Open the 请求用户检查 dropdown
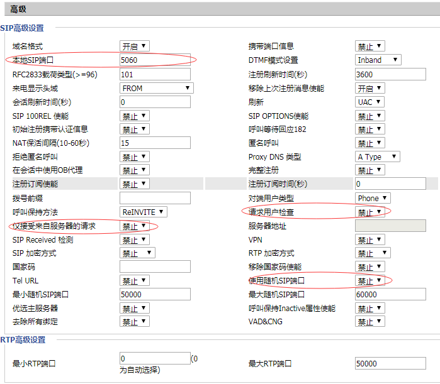Image resolution: width=440 pixels, height=384 pixels. coord(369,212)
